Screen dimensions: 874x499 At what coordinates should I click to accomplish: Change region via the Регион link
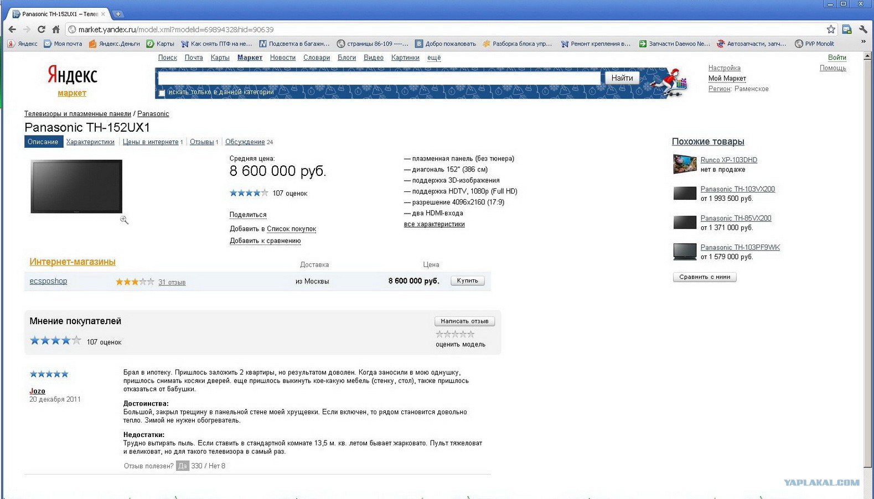[720, 89]
